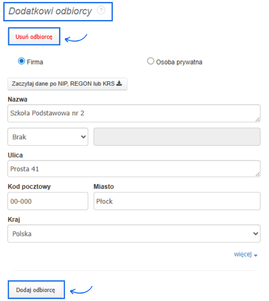Load data by NIP, REGON or KRS
The width and height of the screenshot is (269, 301).
tap(67, 84)
